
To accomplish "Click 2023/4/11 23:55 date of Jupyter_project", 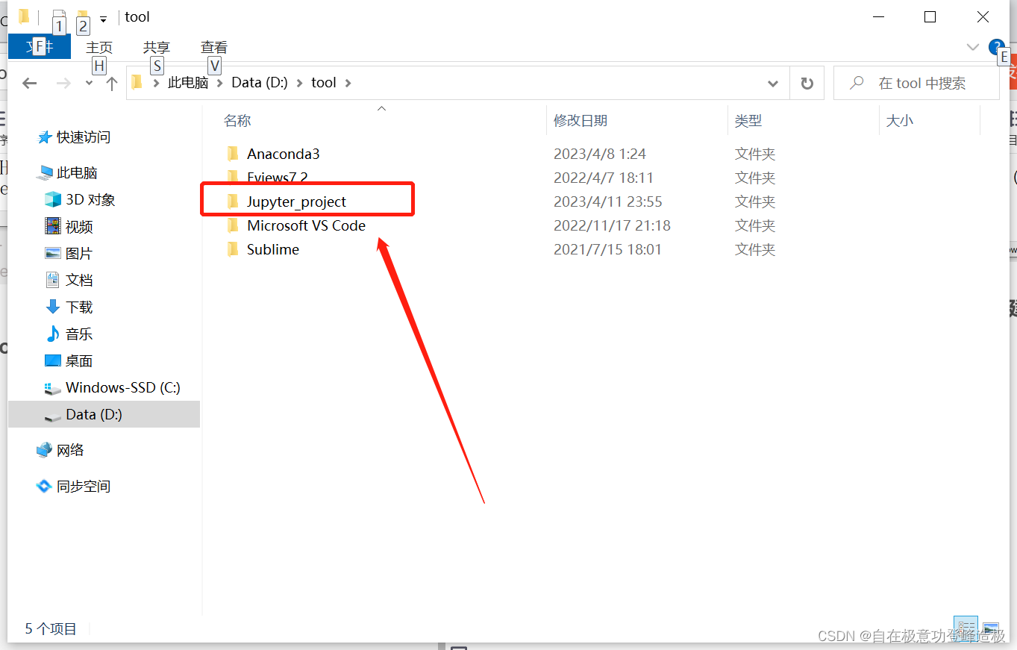I will coord(608,201).
